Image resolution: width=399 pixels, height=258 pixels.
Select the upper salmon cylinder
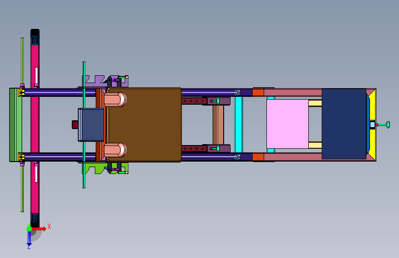click(x=115, y=100)
